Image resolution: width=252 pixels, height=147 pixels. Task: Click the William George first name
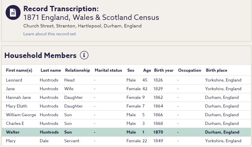click(21, 115)
